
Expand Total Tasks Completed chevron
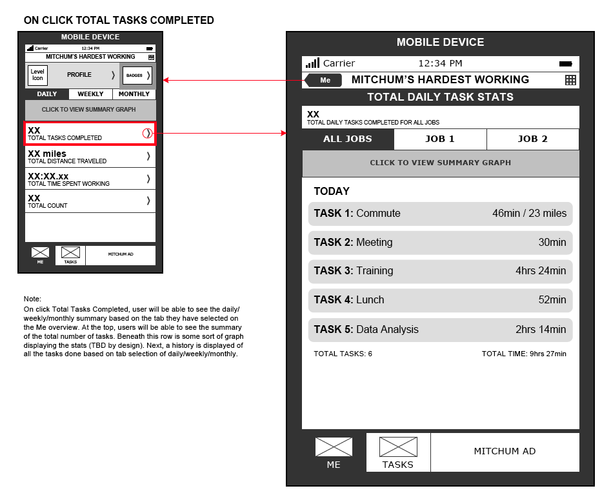147,134
